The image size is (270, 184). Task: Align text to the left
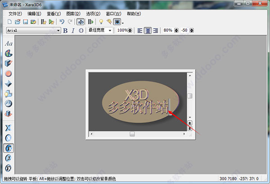[140, 31]
